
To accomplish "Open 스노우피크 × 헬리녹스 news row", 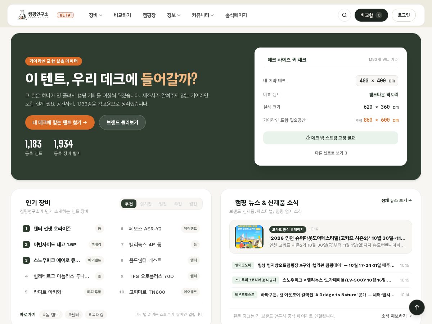I will click(321, 280).
